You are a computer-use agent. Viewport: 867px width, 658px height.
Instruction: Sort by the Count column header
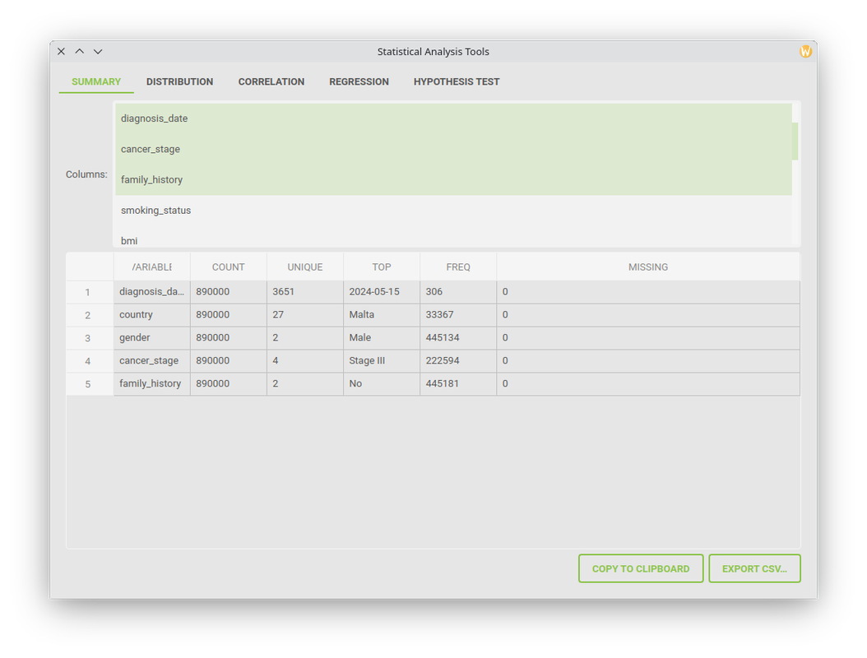click(x=229, y=267)
